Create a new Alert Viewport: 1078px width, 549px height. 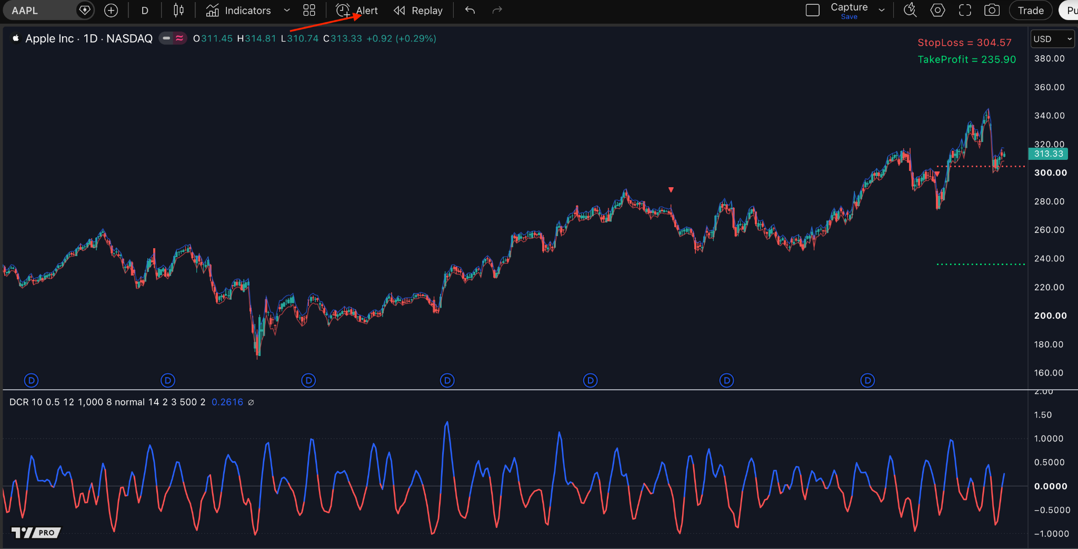coord(357,11)
